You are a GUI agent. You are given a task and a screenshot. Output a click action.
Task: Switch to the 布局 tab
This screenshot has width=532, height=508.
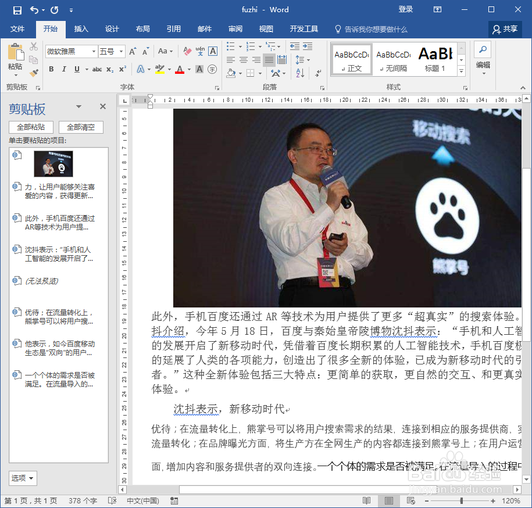(x=143, y=29)
